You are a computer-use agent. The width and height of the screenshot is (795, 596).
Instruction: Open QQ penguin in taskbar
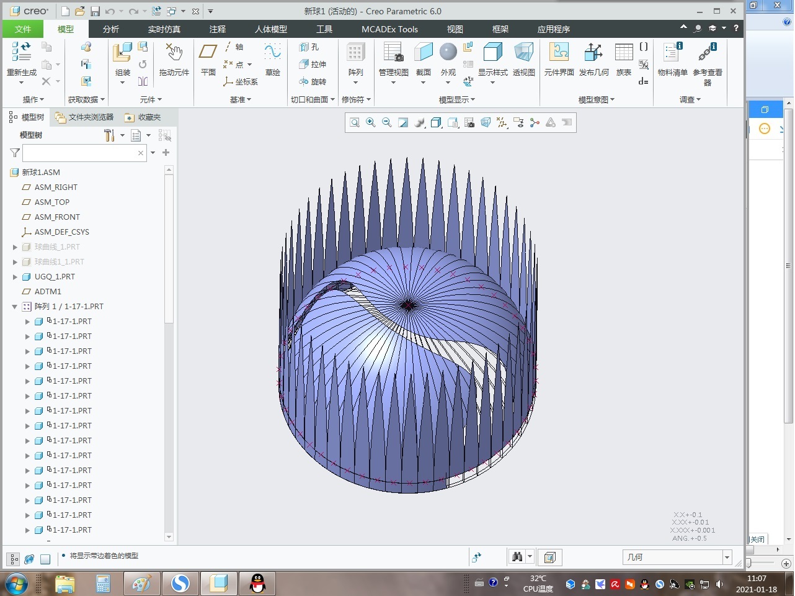tap(257, 584)
